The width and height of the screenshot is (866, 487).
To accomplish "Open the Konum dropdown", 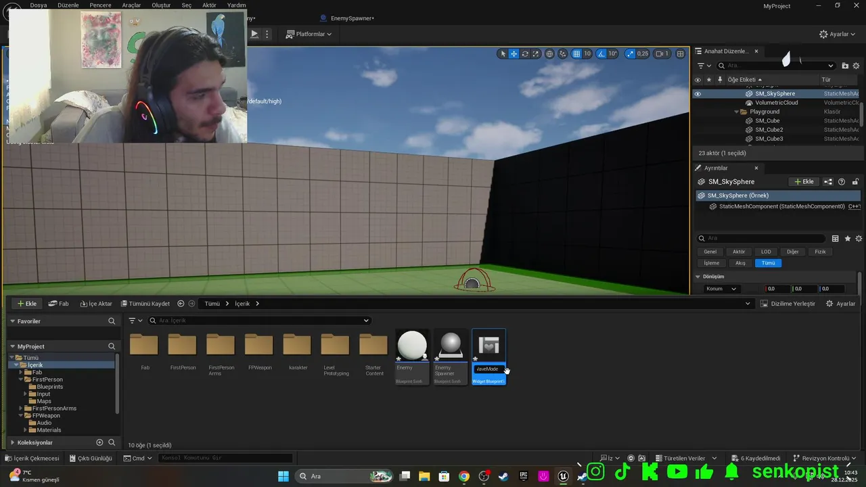I will click(721, 289).
